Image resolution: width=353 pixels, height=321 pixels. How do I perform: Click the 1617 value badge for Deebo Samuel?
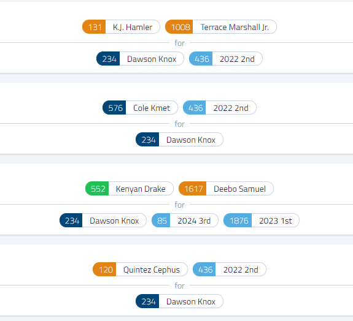[193, 189]
